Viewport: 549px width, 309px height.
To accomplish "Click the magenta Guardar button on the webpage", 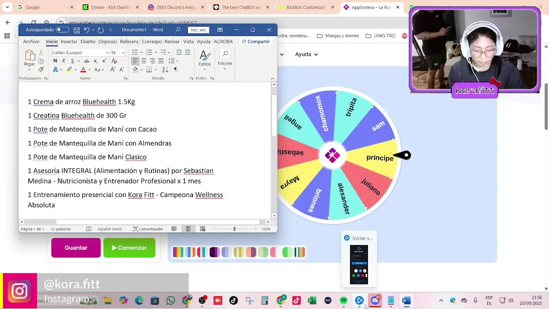I will click(x=76, y=248).
